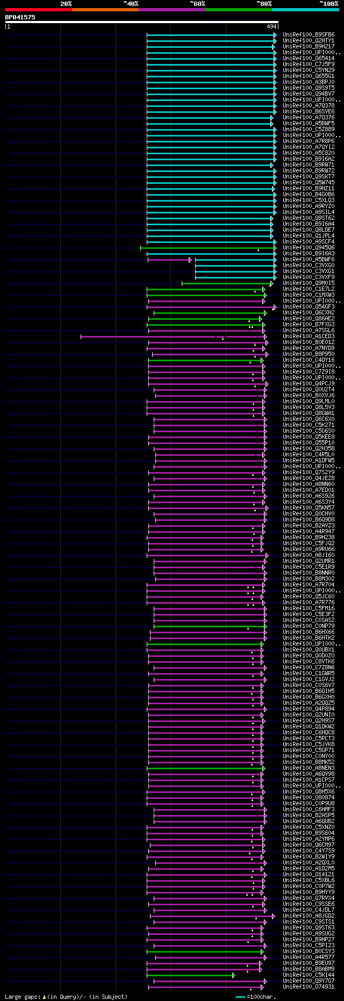Click the UniRef100_C1GWR5 label
Image resolution: width=344 pixels, height=1001 pixels.
click(309, 674)
